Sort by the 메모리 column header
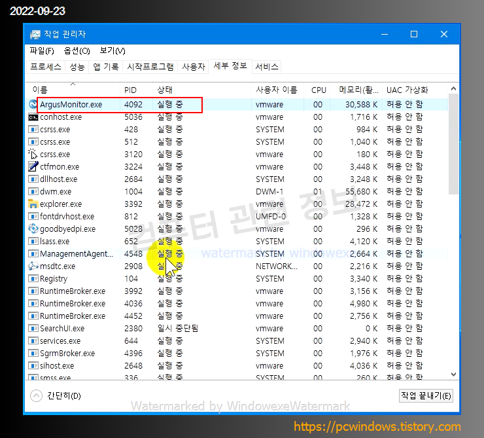Screen dimensions: 484x438 [356, 90]
